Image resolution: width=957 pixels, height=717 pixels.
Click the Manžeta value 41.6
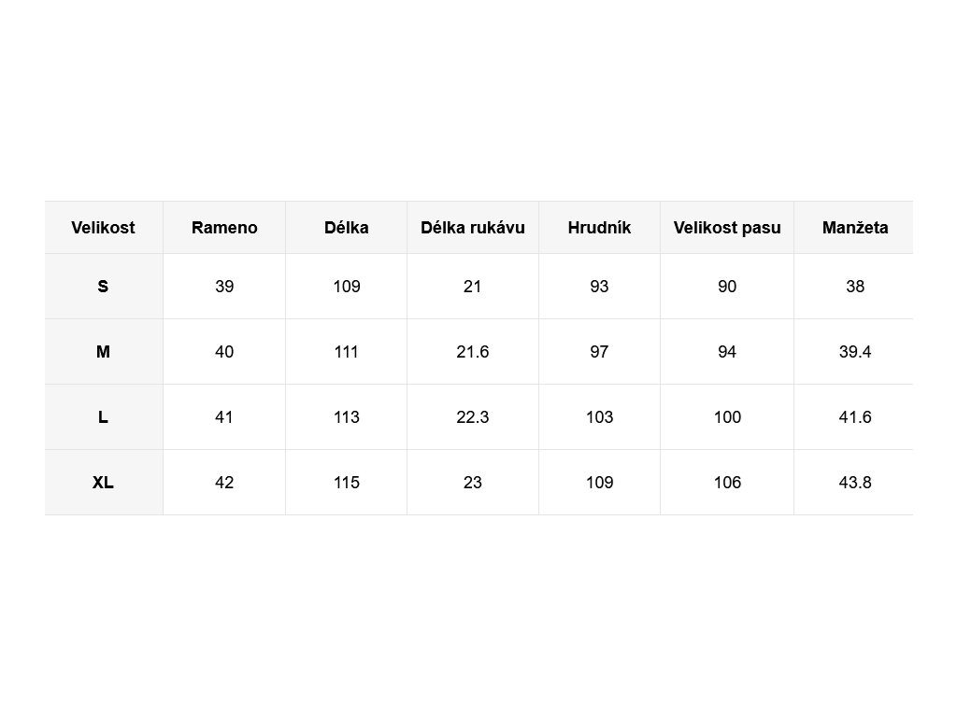click(x=855, y=417)
